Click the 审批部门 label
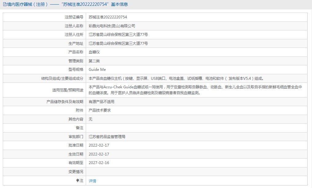The image size is (312, 188). (x=76, y=136)
